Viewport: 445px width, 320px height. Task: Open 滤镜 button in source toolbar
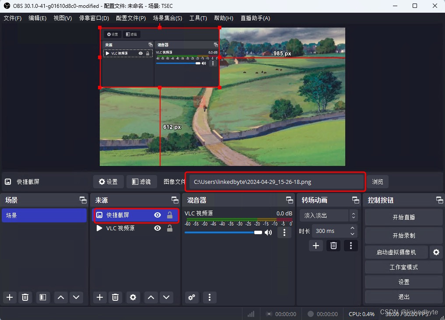point(141,182)
